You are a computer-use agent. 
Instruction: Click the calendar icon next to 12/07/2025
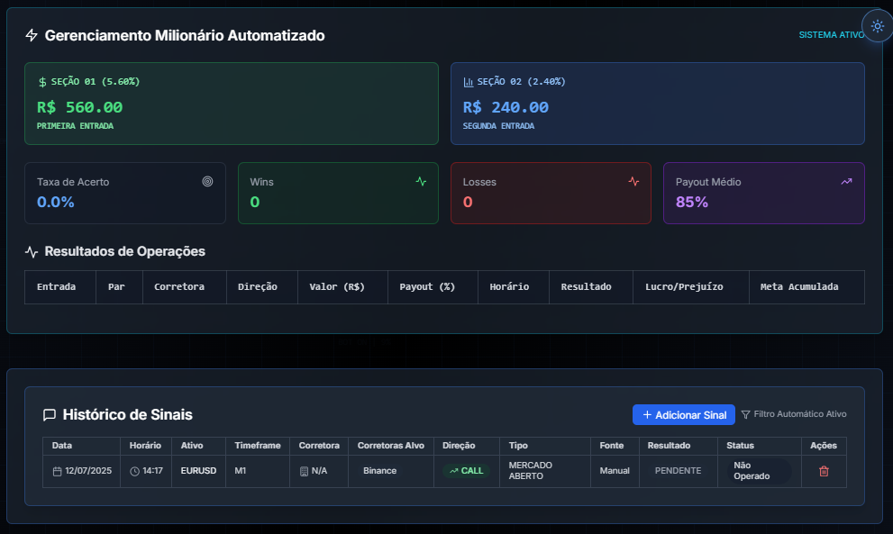(57, 471)
